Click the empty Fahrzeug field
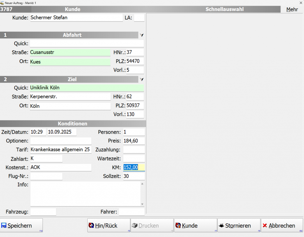The image size is (304, 237). coord(43,212)
